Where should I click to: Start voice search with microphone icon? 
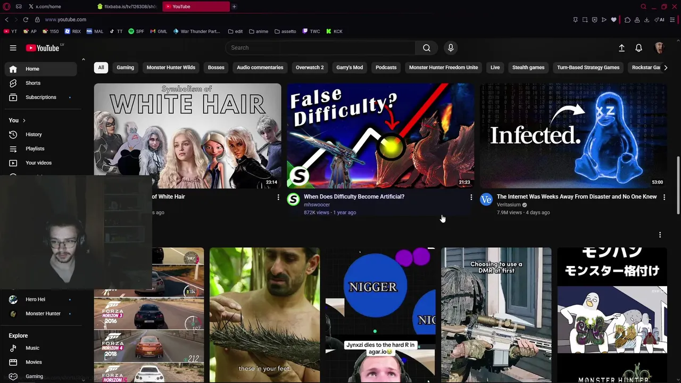pyautogui.click(x=451, y=48)
